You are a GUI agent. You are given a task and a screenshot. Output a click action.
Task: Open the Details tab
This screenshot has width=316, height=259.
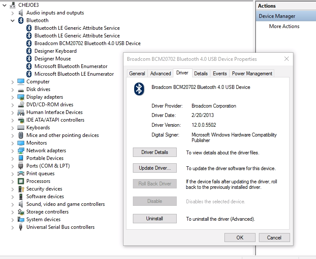tap(201, 74)
